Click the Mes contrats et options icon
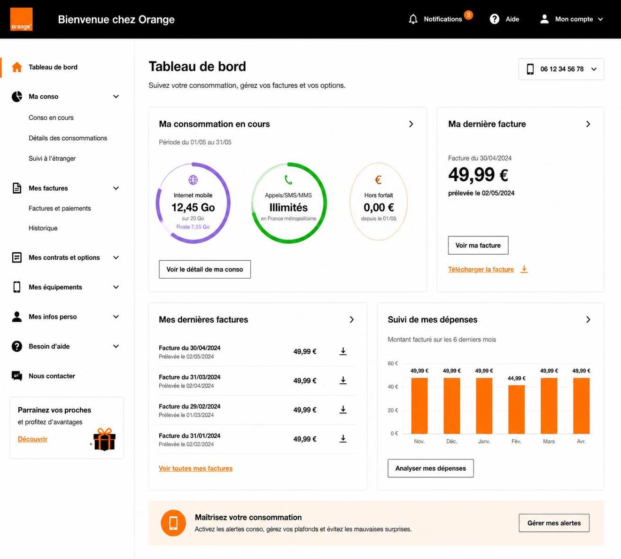 pyautogui.click(x=17, y=257)
